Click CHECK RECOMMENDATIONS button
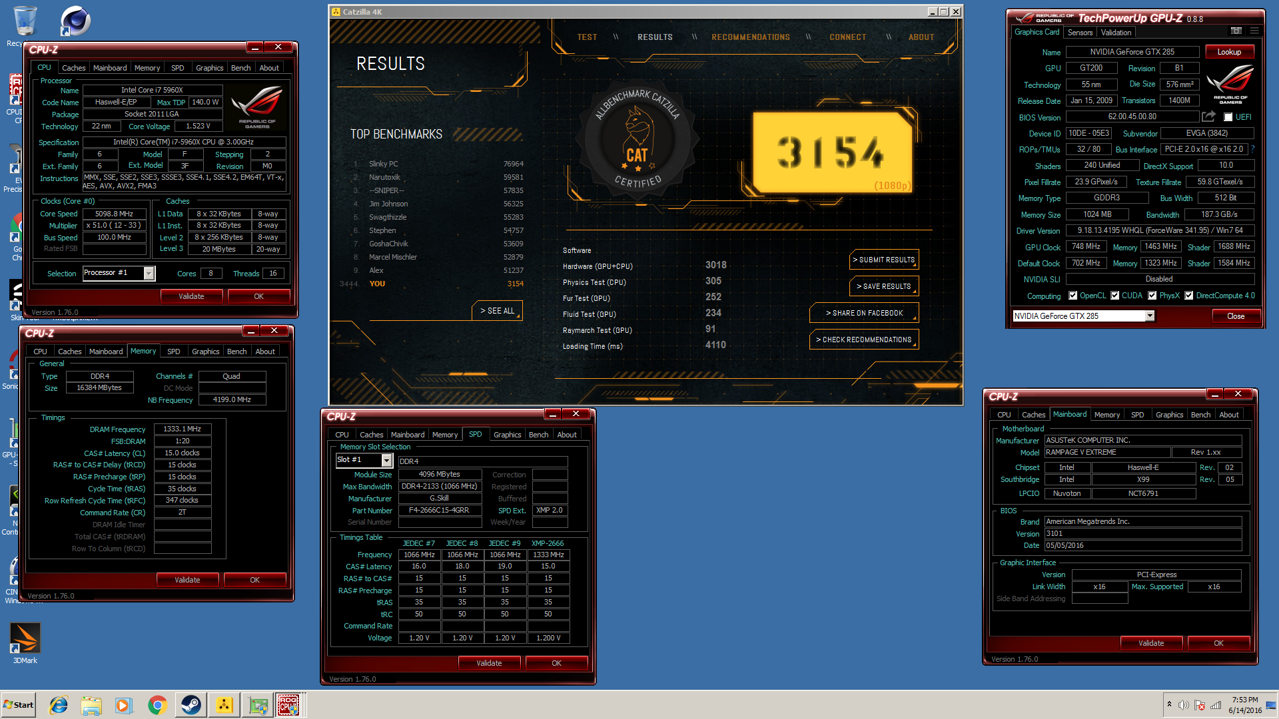The image size is (1279, 719). click(x=864, y=340)
